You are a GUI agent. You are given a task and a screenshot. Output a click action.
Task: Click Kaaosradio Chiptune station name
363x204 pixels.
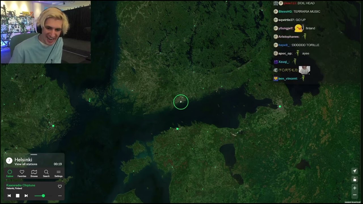pyautogui.click(x=21, y=185)
